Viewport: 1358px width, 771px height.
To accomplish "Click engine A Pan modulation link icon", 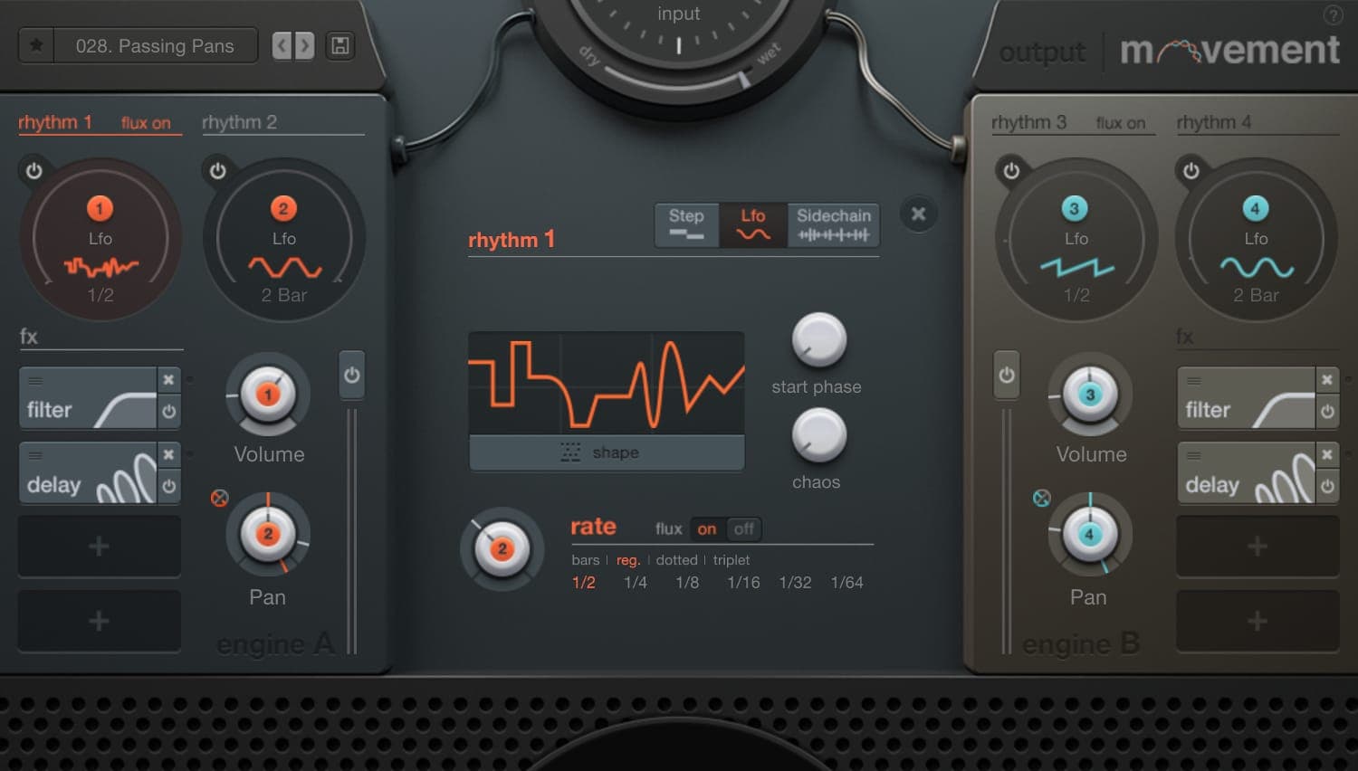I will (x=219, y=498).
